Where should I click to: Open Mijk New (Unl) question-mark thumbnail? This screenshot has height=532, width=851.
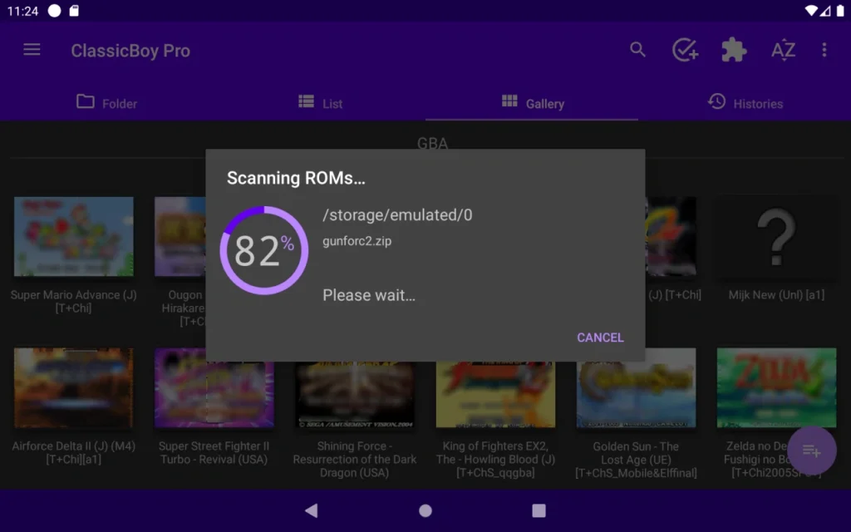[x=776, y=236]
